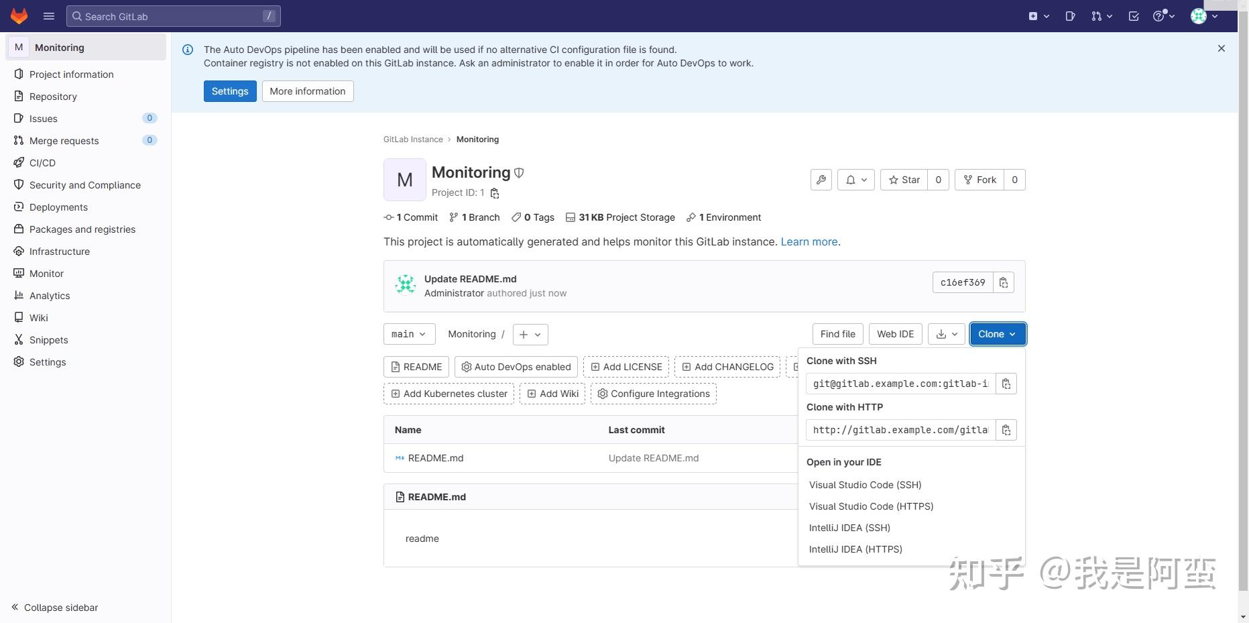Open Visual Studio Code (SSH) option
Screen dimensions: 1249x623
coord(865,484)
